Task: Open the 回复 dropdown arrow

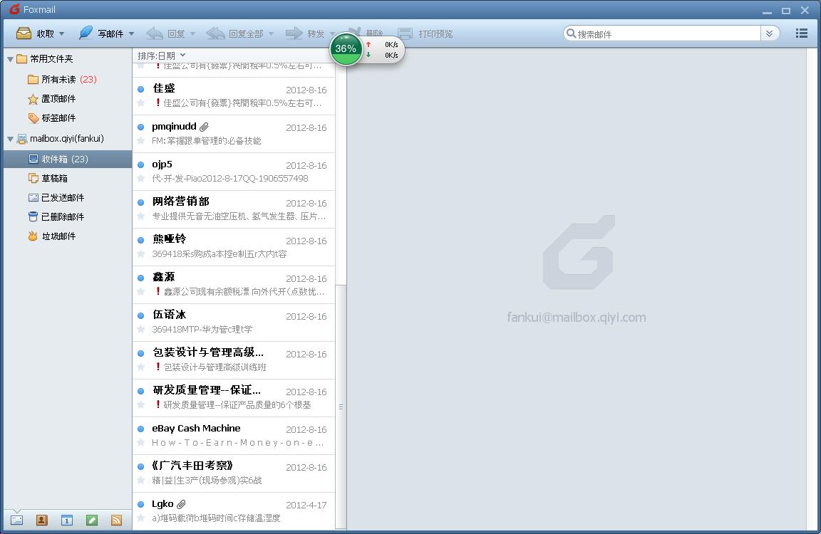Action: point(192,34)
